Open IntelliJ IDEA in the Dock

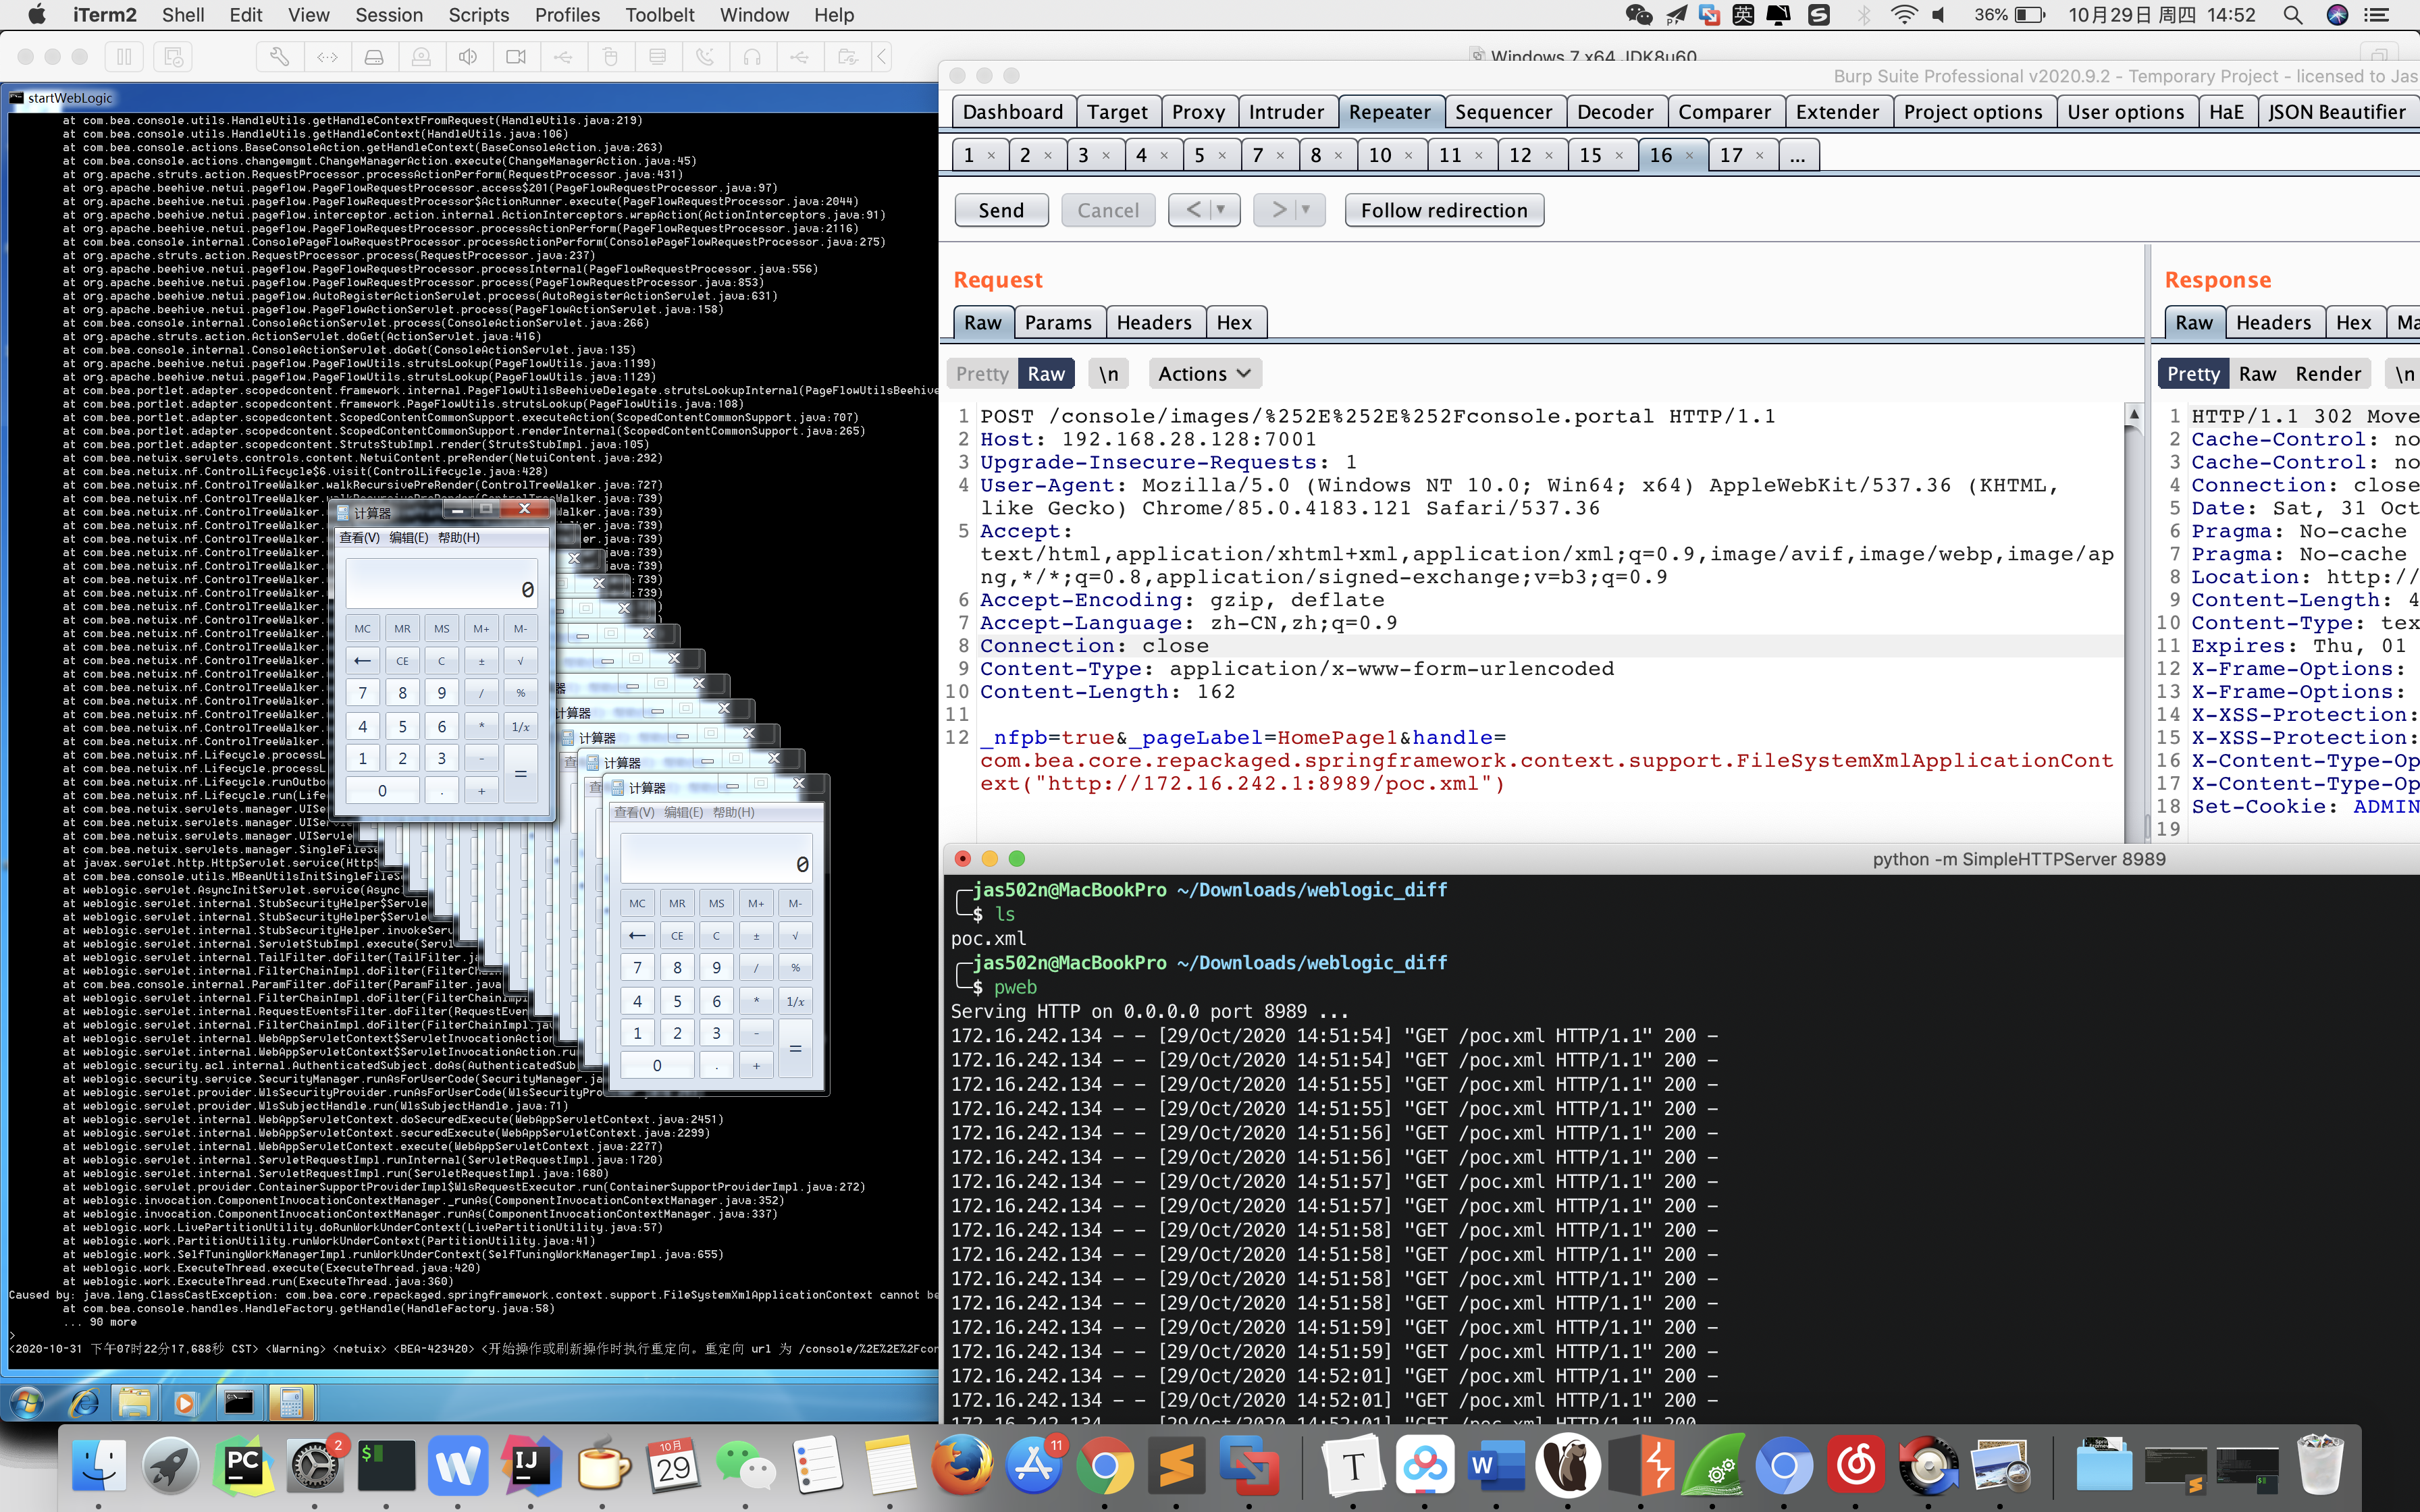pyautogui.click(x=530, y=1466)
